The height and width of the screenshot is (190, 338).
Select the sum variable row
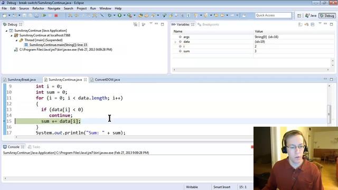pyautogui.click(x=253, y=51)
